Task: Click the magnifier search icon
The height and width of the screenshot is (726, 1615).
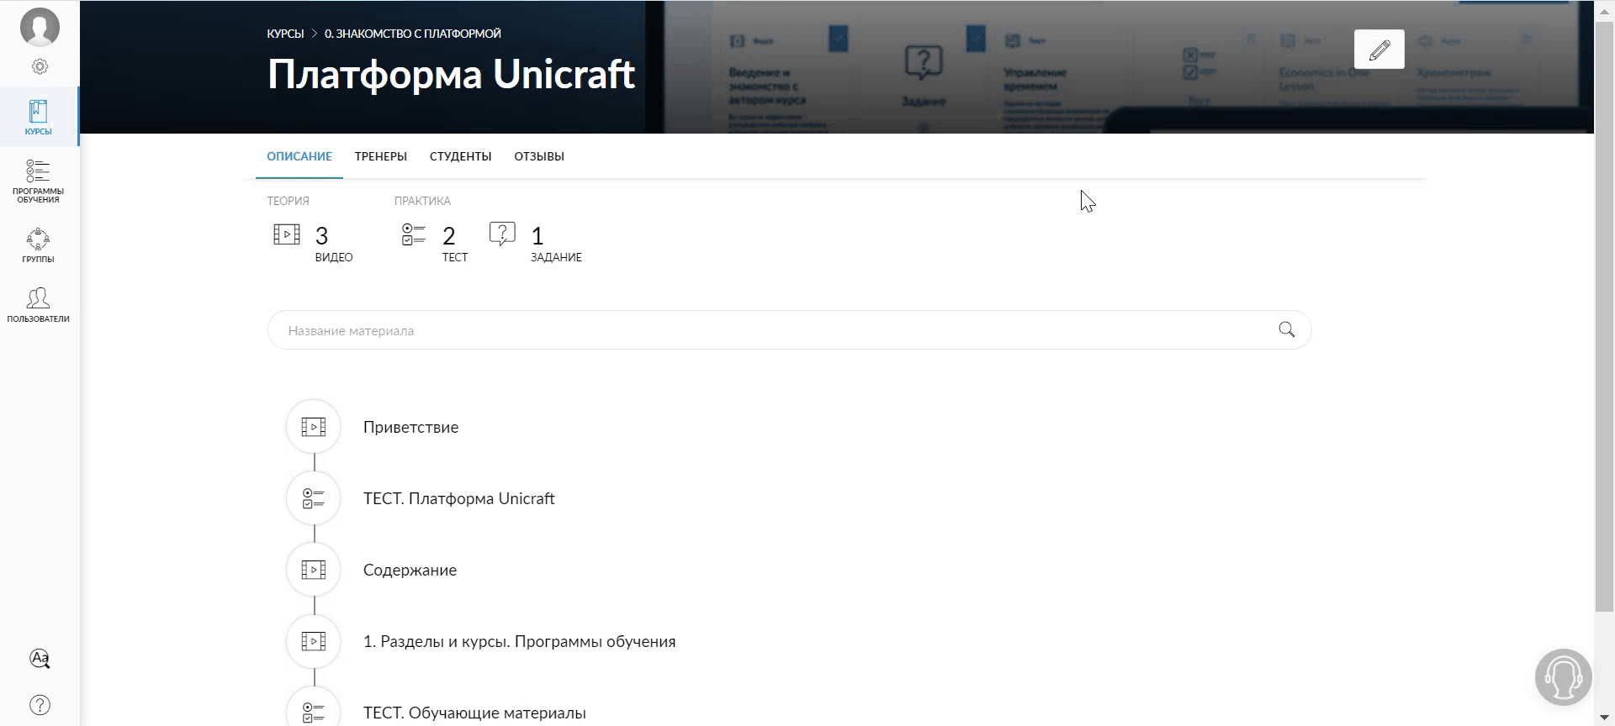Action: (x=1286, y=329)
